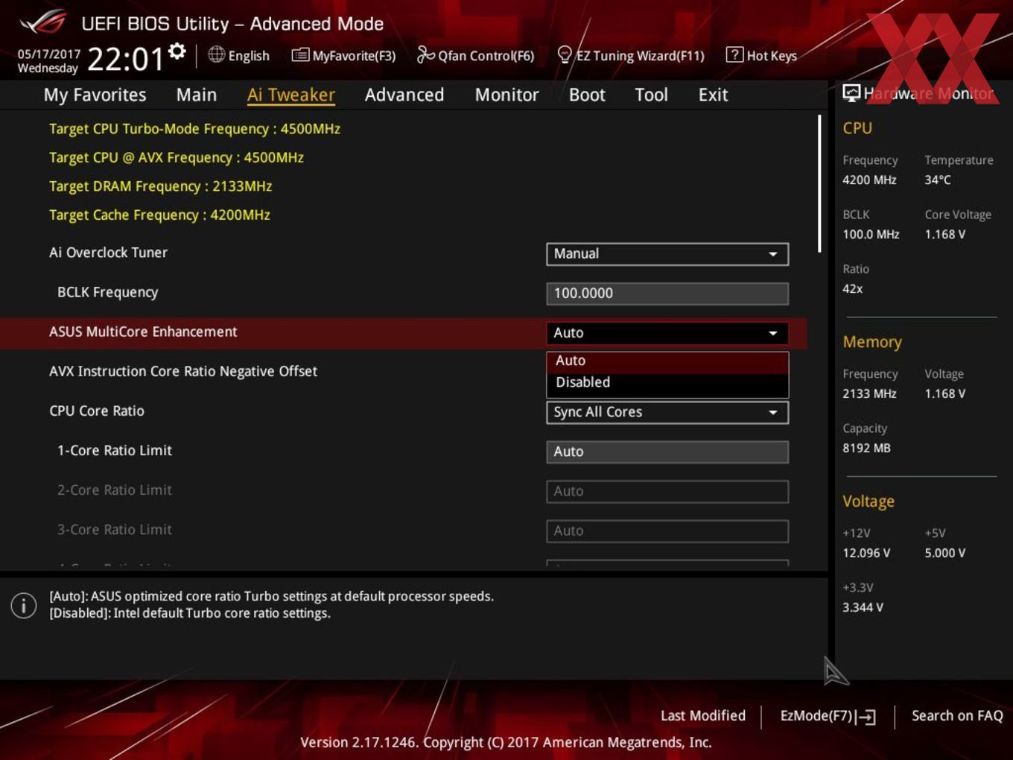This screenshot has height=760, width=1013.
Task: Open MyFavorite(F3)
Action: (x=343, y=55)
